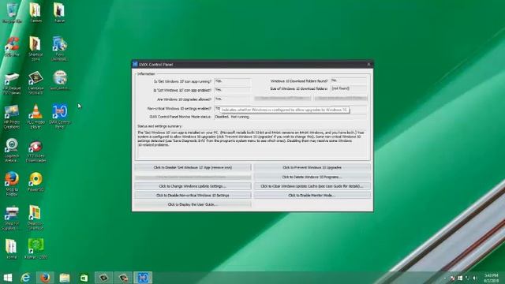Open the Windows Start button
This screenshot has width=505, height=284.
[8, 278]
